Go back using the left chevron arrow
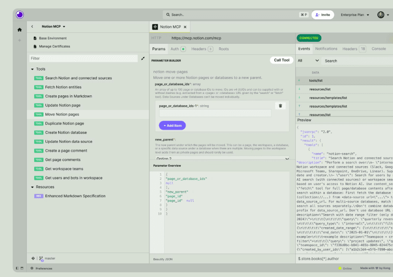The height and width of the screenshot is (277, 393). coord(32,26)
